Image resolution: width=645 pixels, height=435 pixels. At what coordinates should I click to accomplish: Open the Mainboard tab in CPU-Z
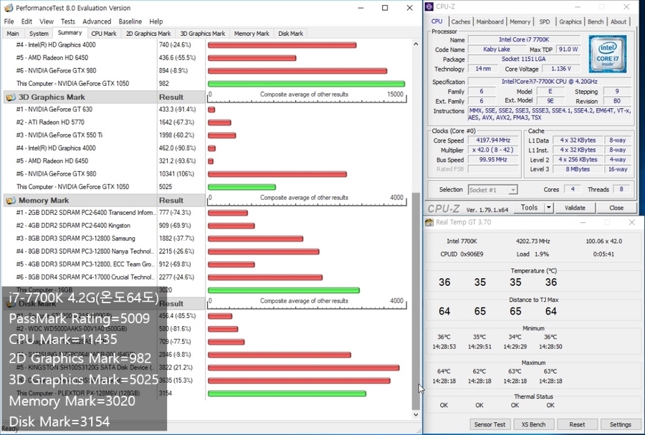click(x=489, y=21)
